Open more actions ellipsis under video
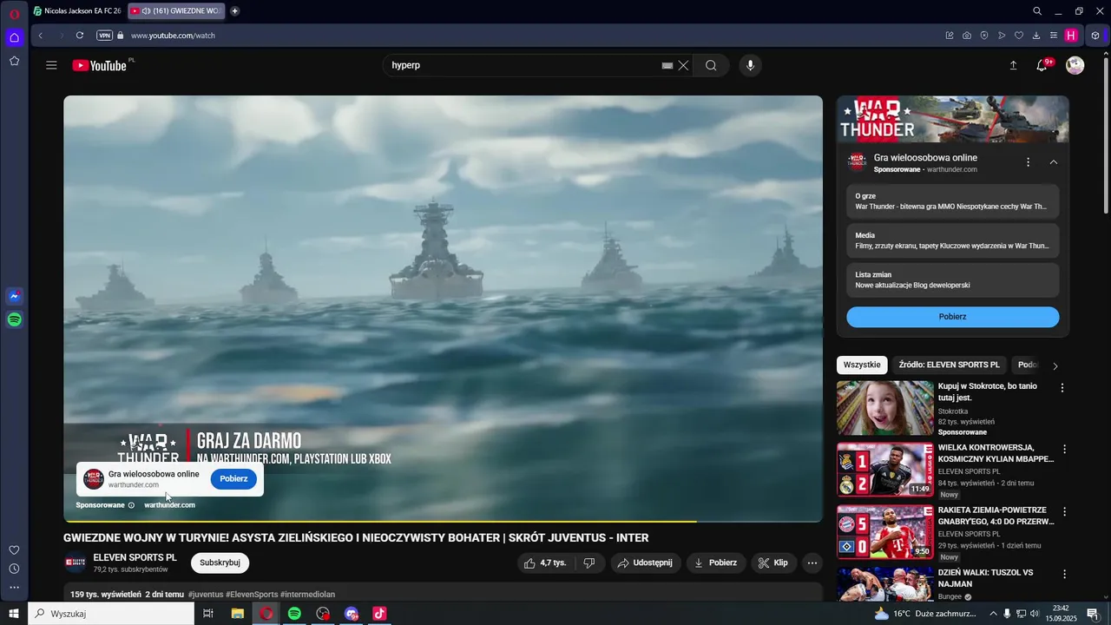 tap(812, 562)
